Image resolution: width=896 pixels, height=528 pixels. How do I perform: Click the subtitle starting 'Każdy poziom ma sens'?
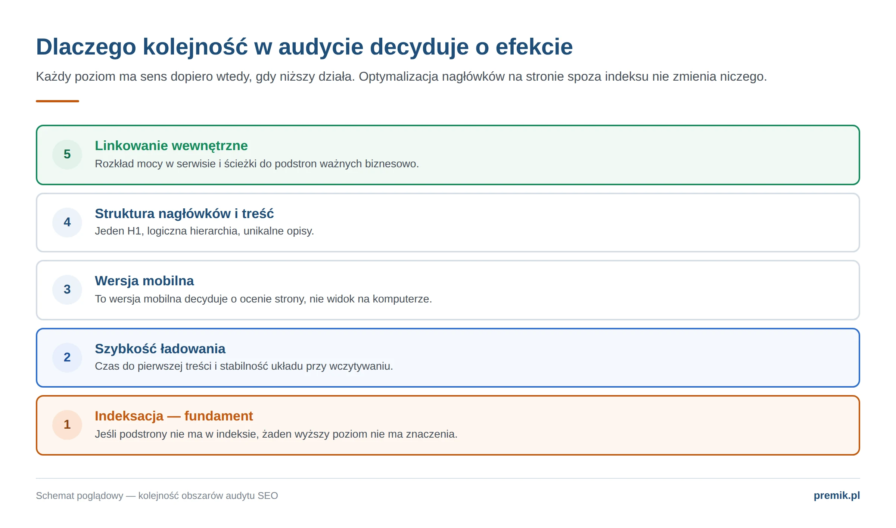(x=401, y=77)
